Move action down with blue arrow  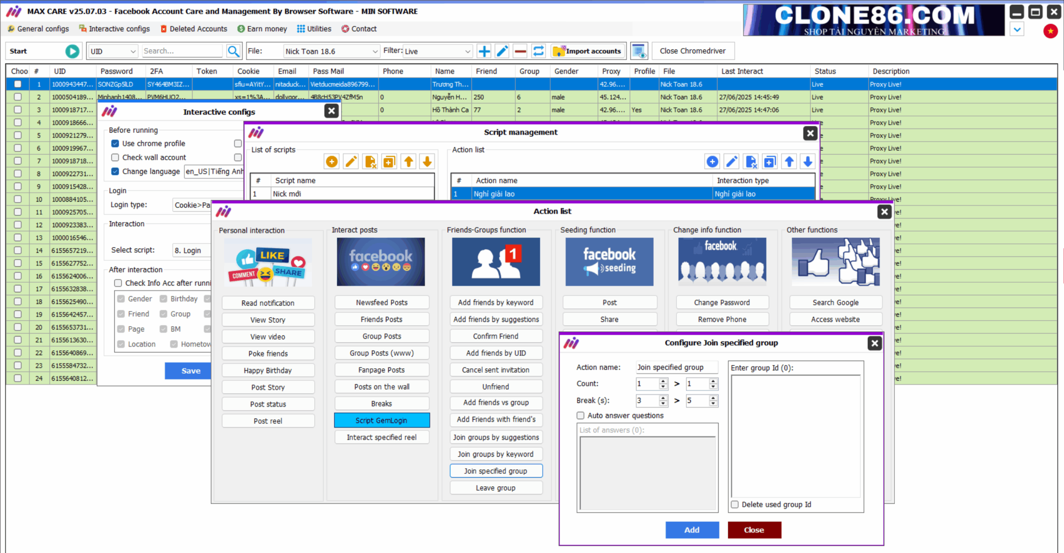pos(808,161)
